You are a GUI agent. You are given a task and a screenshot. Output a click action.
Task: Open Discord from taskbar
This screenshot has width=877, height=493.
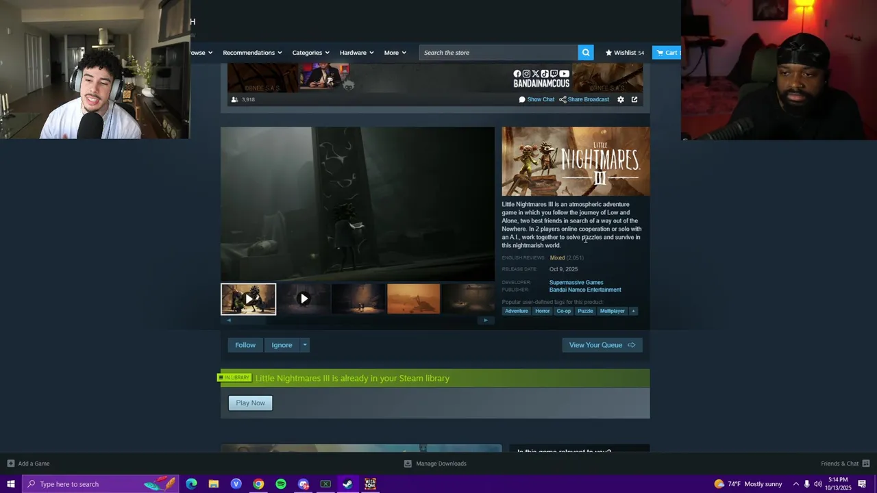pos(304,484)
